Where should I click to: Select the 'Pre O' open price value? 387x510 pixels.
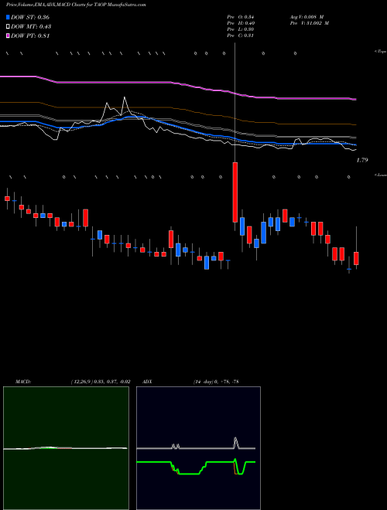click(241, 16)
